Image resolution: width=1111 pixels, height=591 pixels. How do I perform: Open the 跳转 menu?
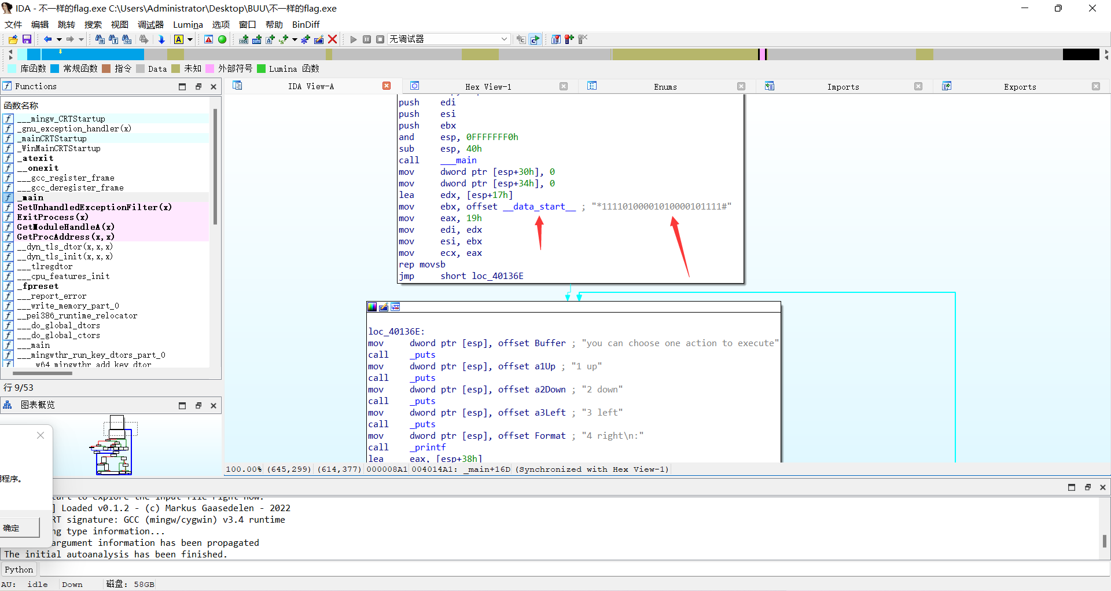[x=67, y=24]
